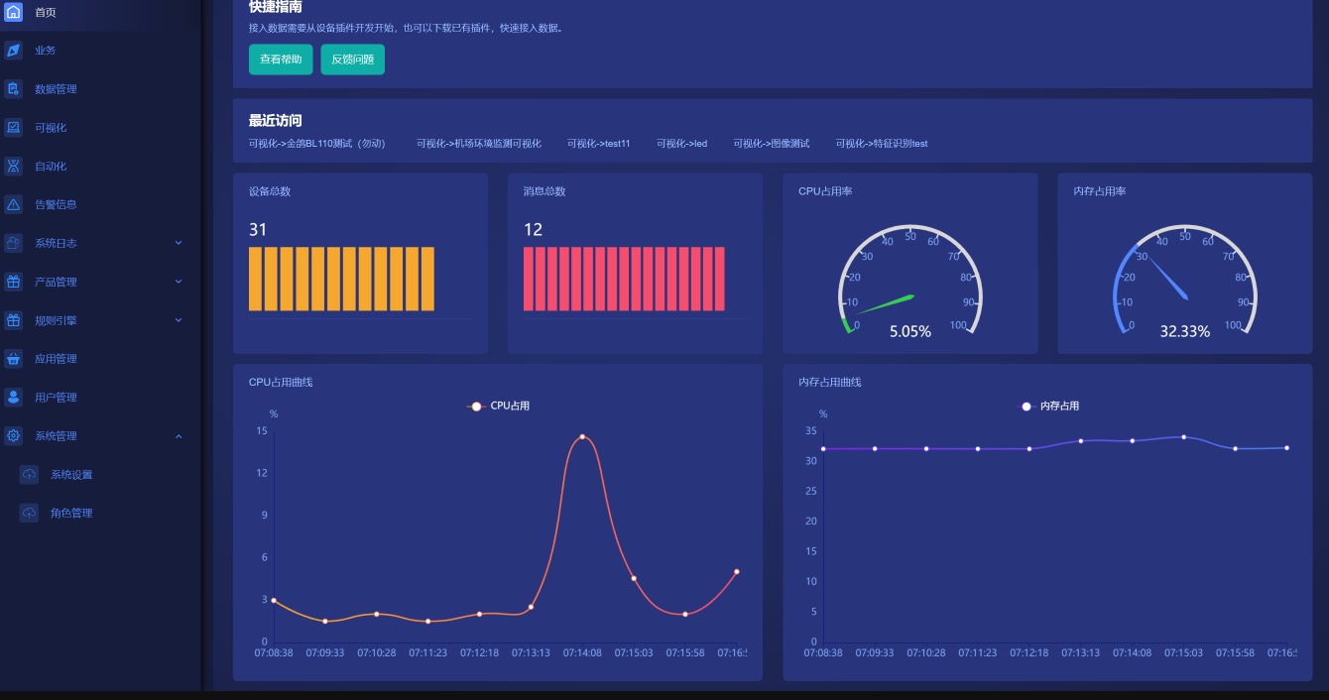
Task: Open the 业务 sidebar icon
Action: coord(14,51)
